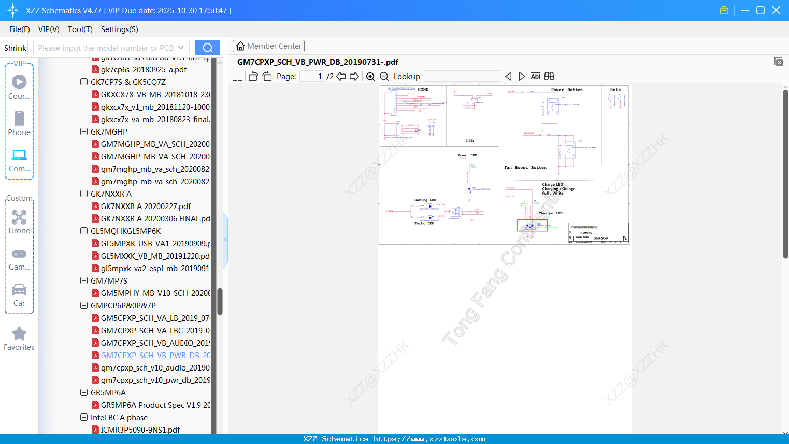Close the open PDF tab icon

tap(778, 62)
